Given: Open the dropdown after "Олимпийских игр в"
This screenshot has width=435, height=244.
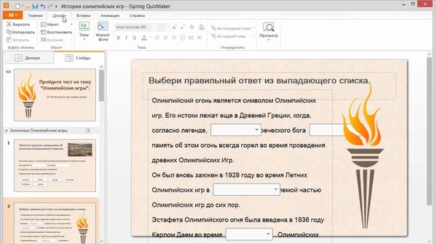Looking at the screenshot, I should coord(246,190).
